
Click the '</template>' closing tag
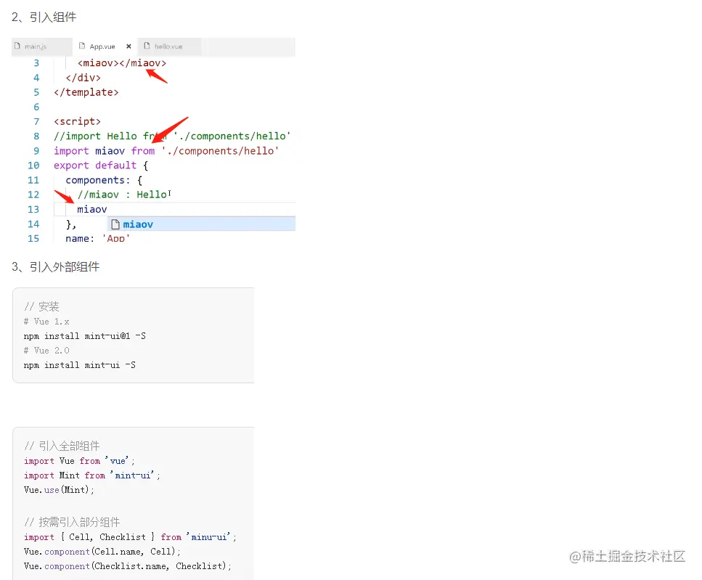click(x=86, y=92)
